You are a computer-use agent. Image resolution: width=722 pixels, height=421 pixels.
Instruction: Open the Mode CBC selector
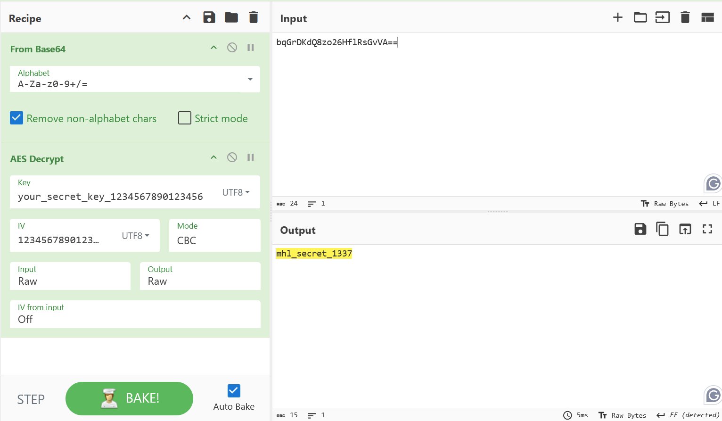click(215, 235)
